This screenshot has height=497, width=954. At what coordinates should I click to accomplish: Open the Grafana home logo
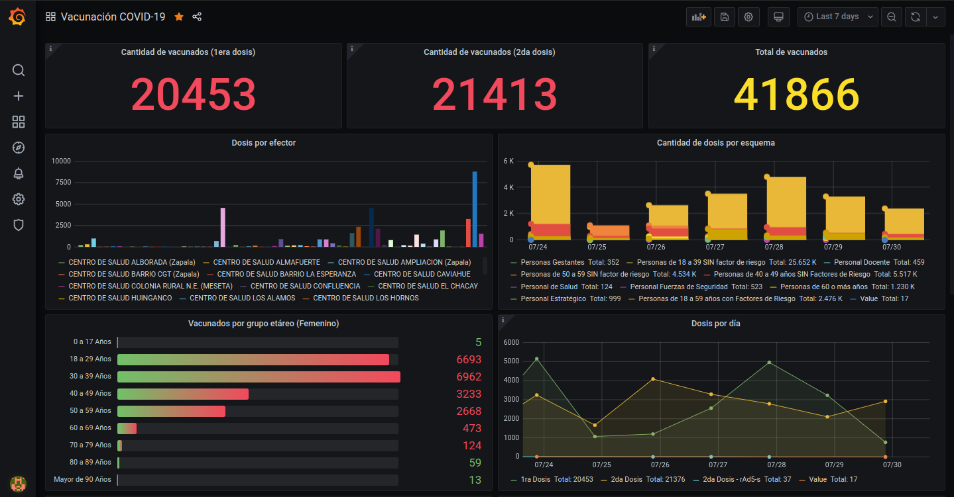[x=18, y=17]
